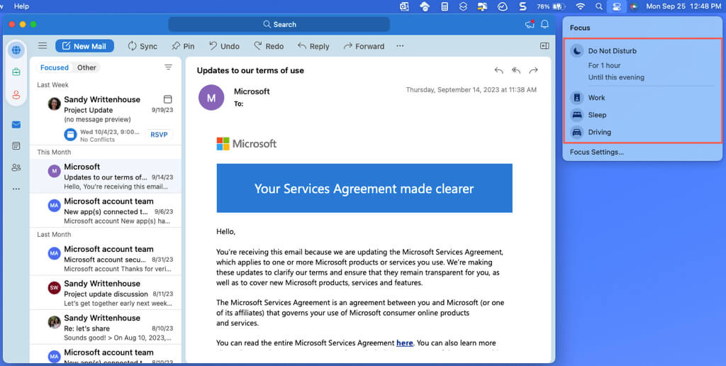This screenshot has height=366, width=726.
Task: Open Spotlight search in menu bar
Action: [599, 6]
